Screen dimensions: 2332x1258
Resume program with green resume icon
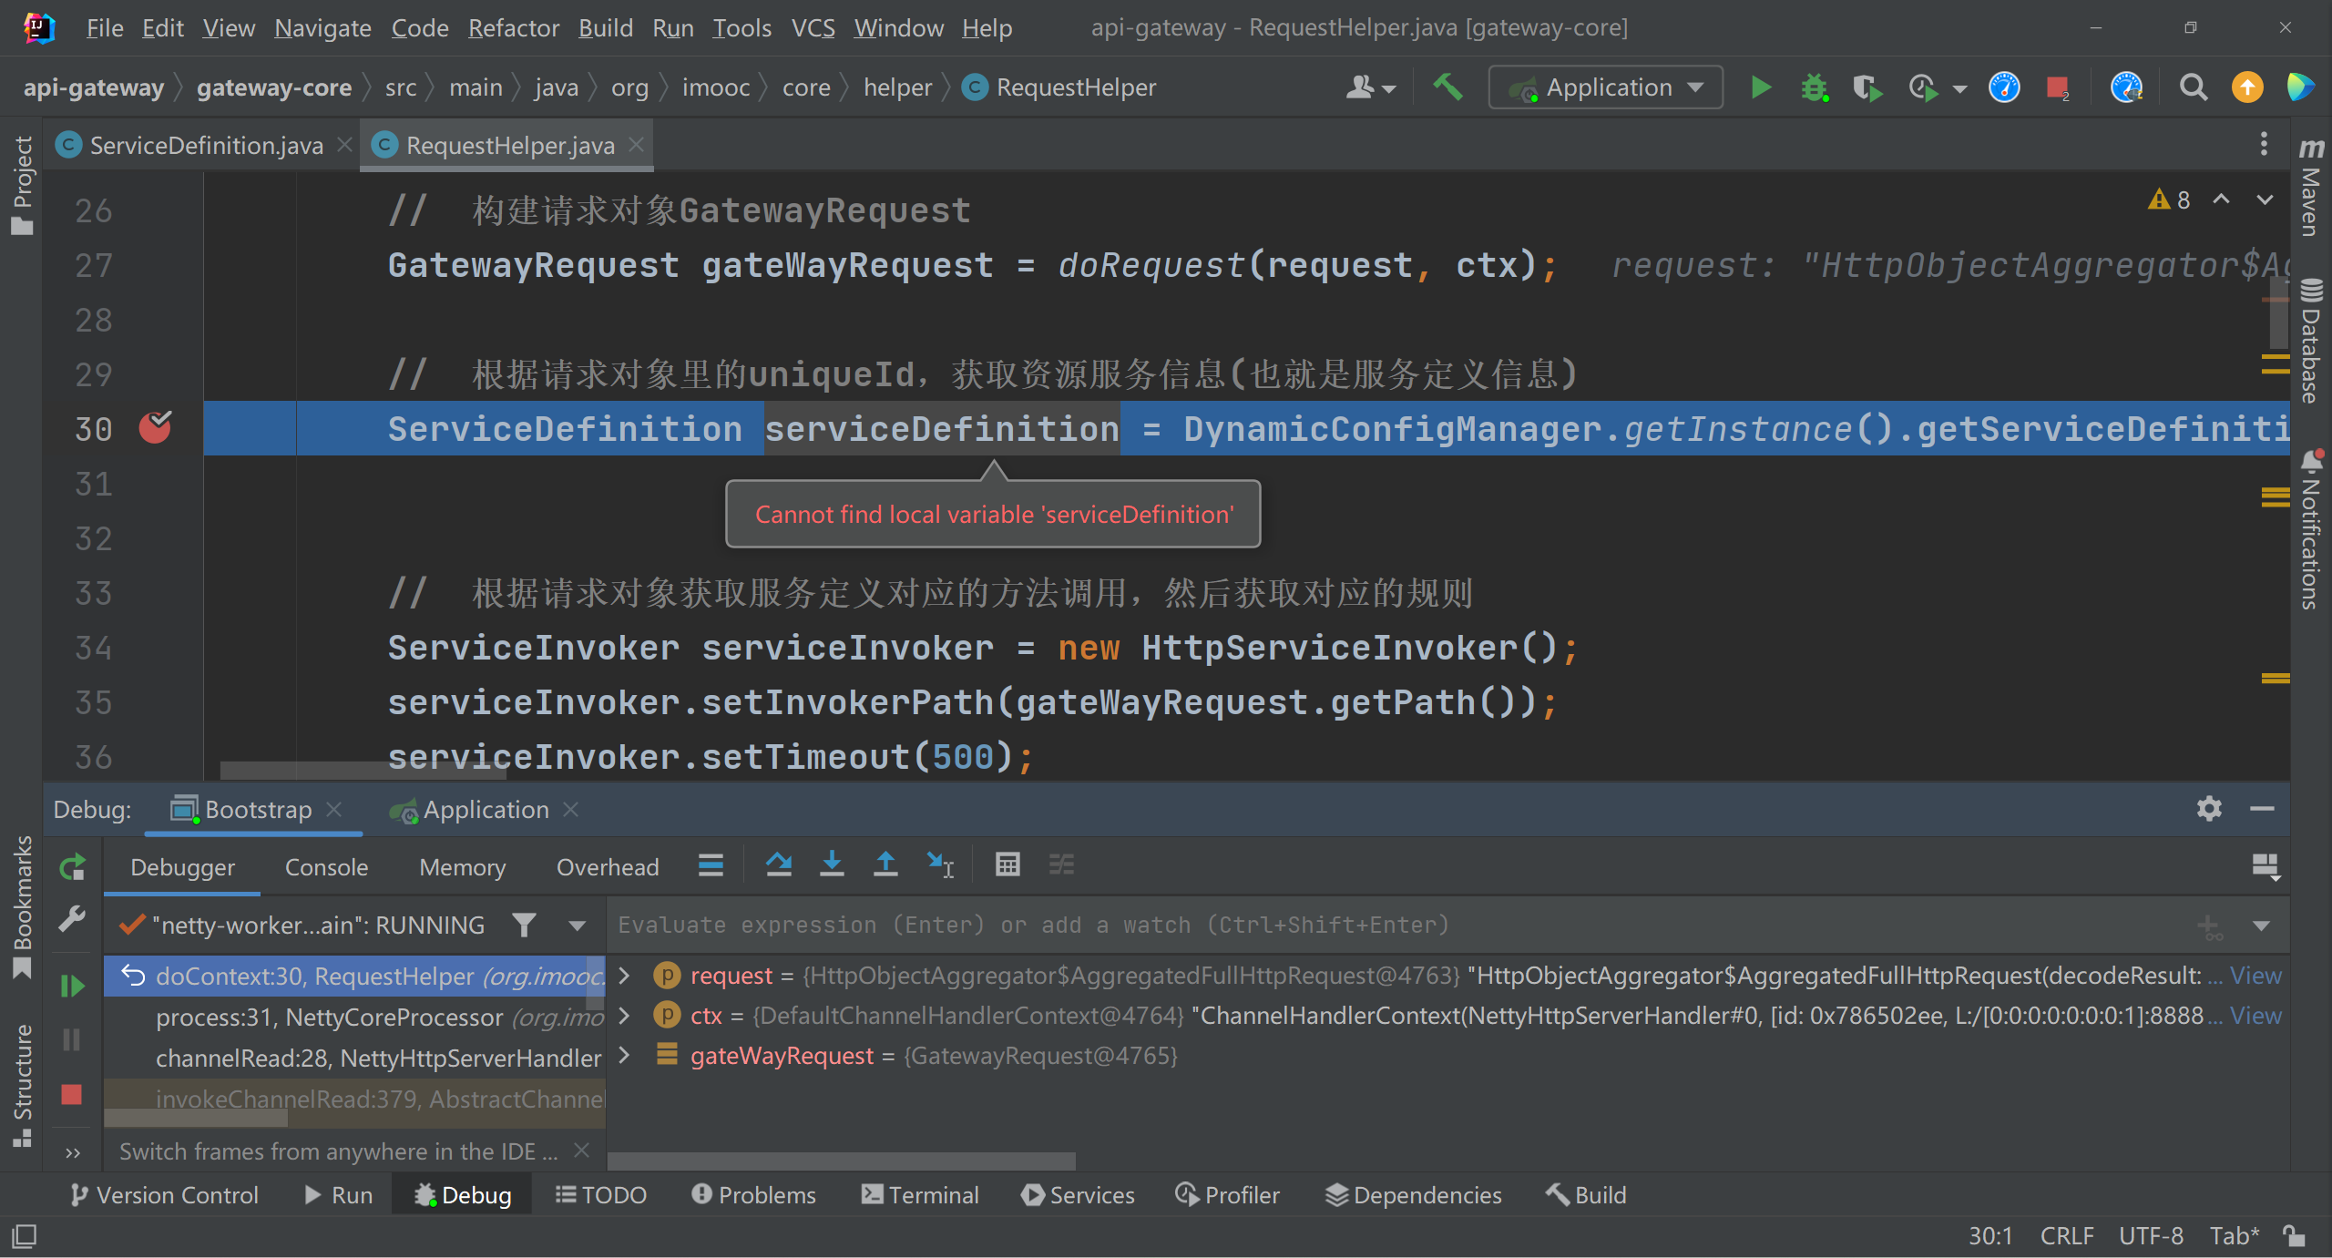[x=72, y=986]
